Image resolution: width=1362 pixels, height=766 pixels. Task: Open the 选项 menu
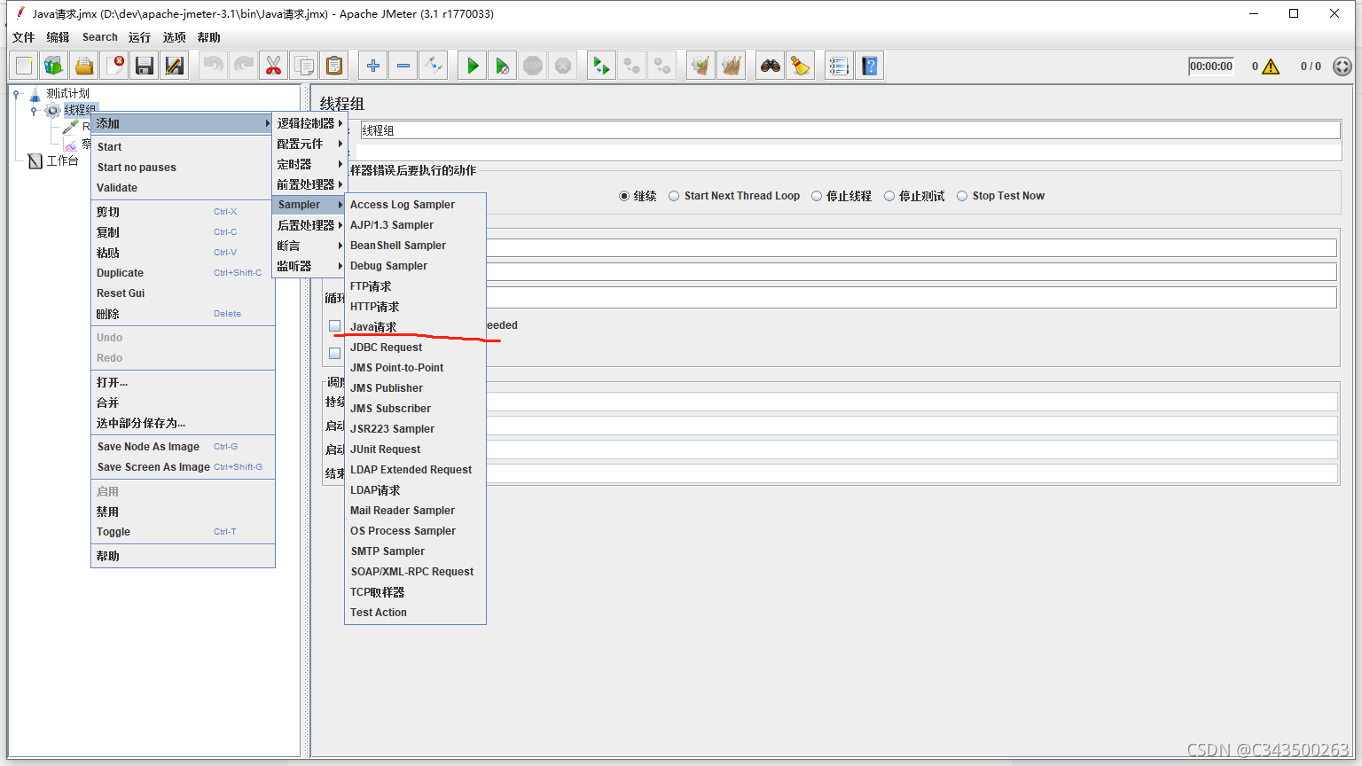[175, 37]
